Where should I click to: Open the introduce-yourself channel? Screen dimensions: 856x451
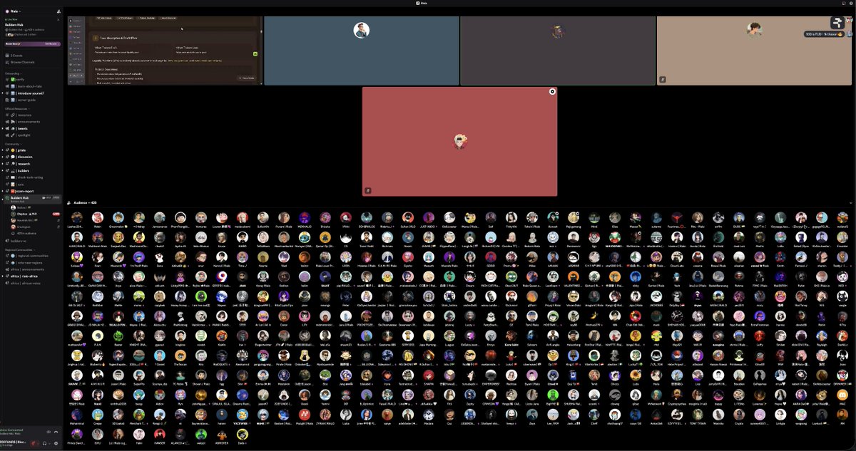coord(32,93)
